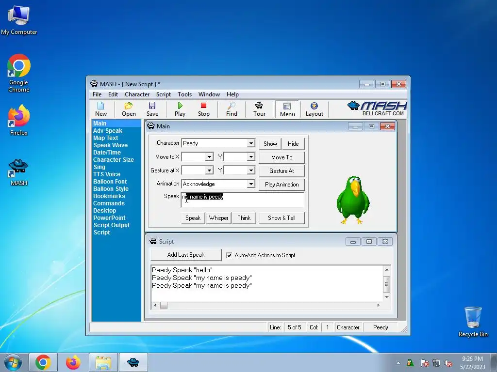Click the MASH taskbar button

click(133, 362)
